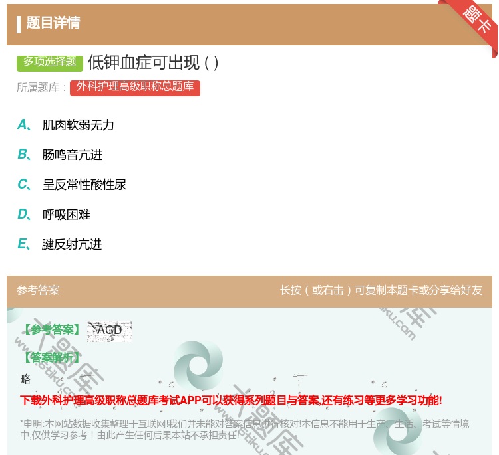
Task: Click the 略 analysis text
Action: [x=25, y=379]
